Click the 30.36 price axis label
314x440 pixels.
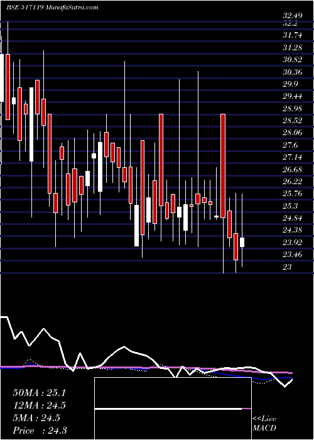point(293,72)
